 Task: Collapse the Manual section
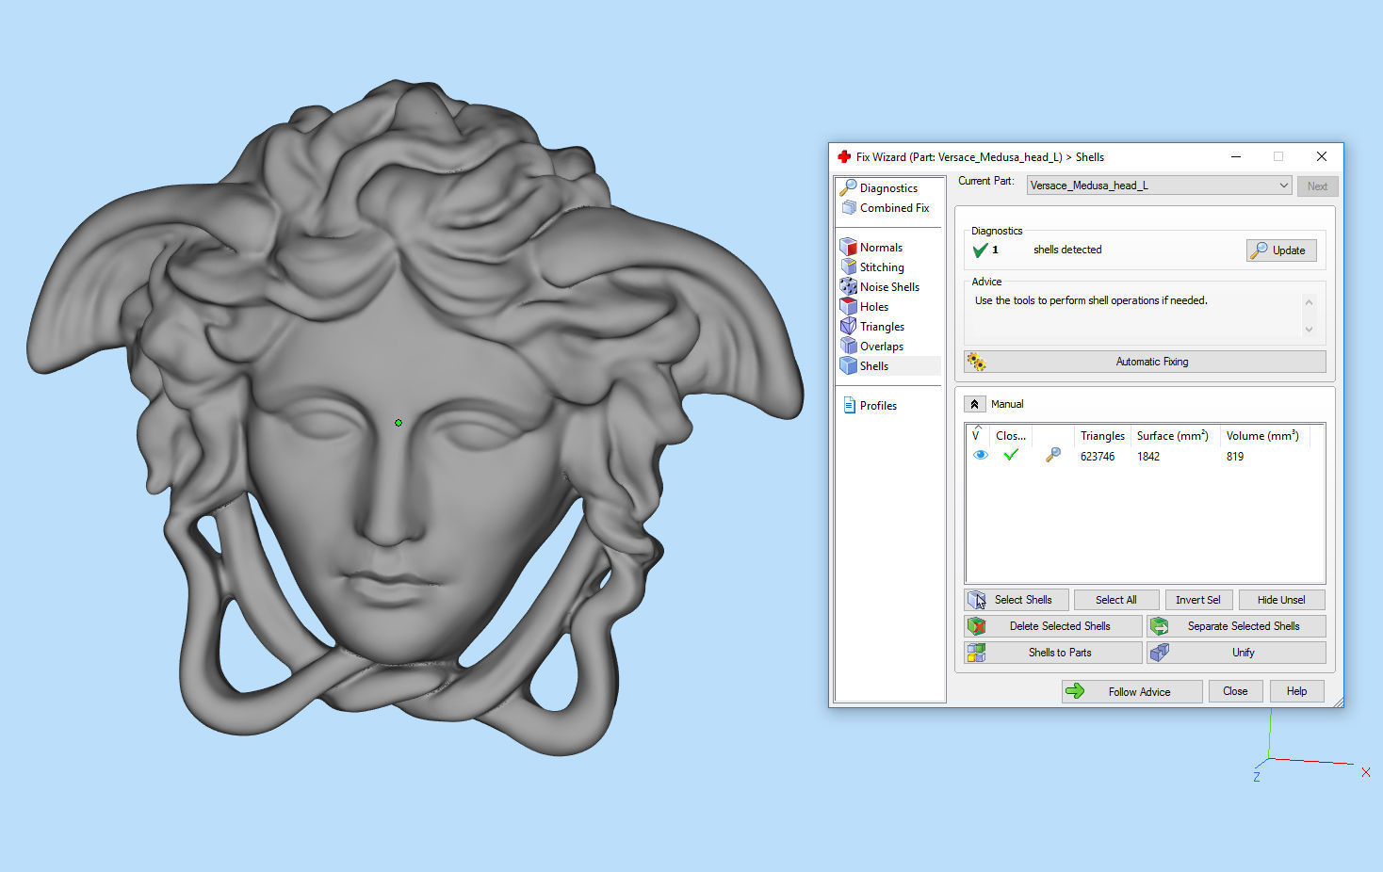pyautogui.click(x=974, y=404)
